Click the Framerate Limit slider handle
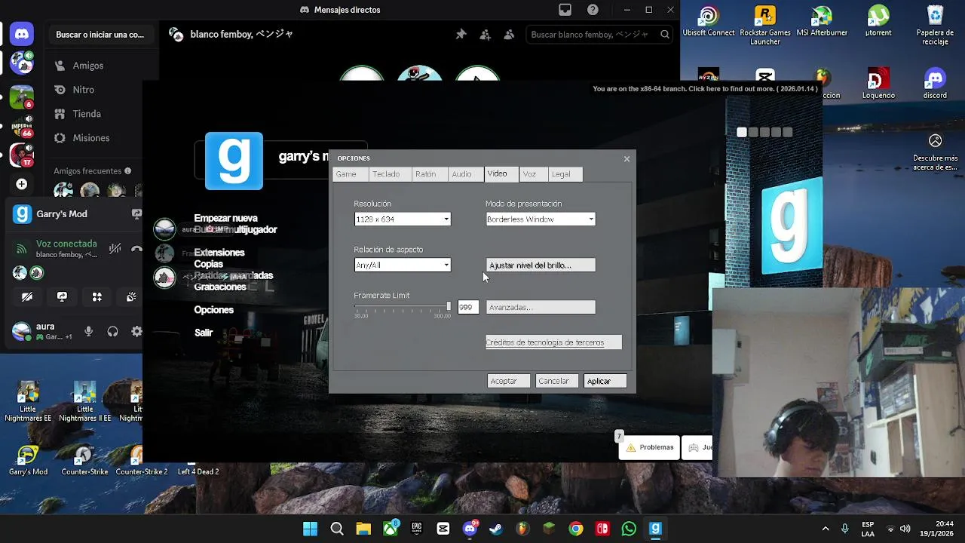The width and height of the screenshot is (965, 543). 449,306
